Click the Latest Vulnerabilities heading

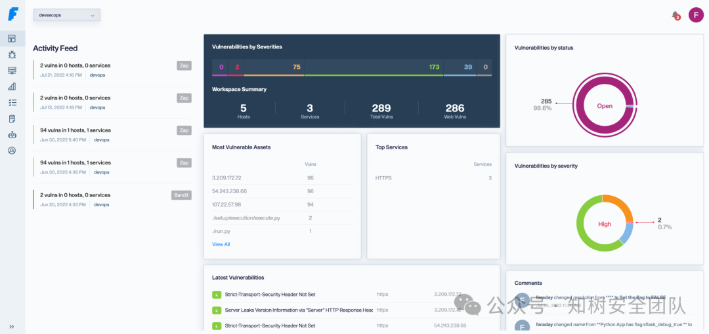[238, 278]
